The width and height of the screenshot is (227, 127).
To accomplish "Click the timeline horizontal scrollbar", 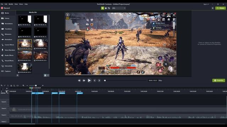I will click(22, 124).
